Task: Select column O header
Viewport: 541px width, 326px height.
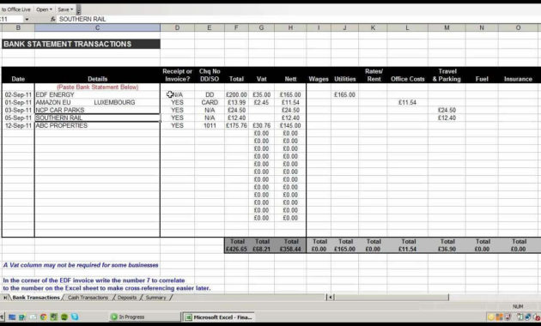Action: tap(518, 27)
